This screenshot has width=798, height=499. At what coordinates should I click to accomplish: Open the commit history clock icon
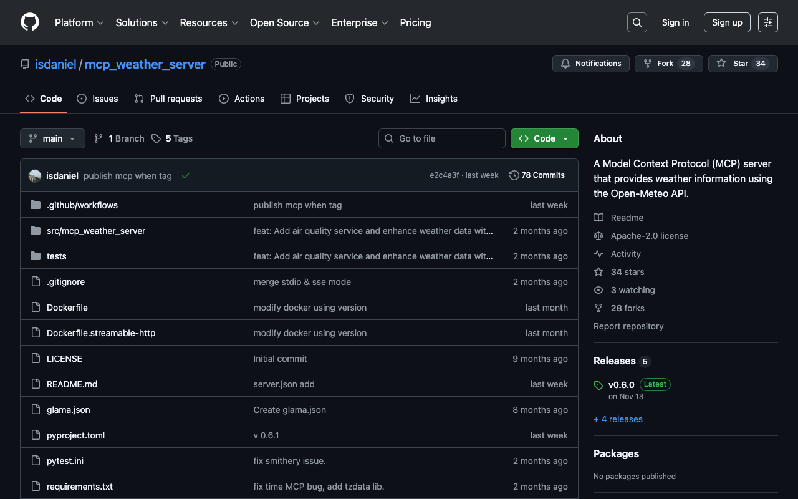[x=514, y=175]
